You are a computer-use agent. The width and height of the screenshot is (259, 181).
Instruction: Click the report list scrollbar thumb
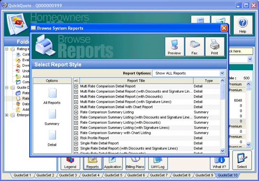[x=222, y=91]
